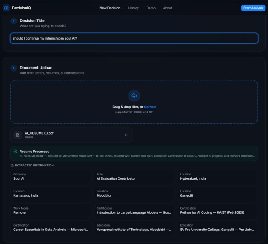Select the Yenepoya Institute of Technology education card
The width and height of the screenshot is (268, 244).
[x=134, y=227]
